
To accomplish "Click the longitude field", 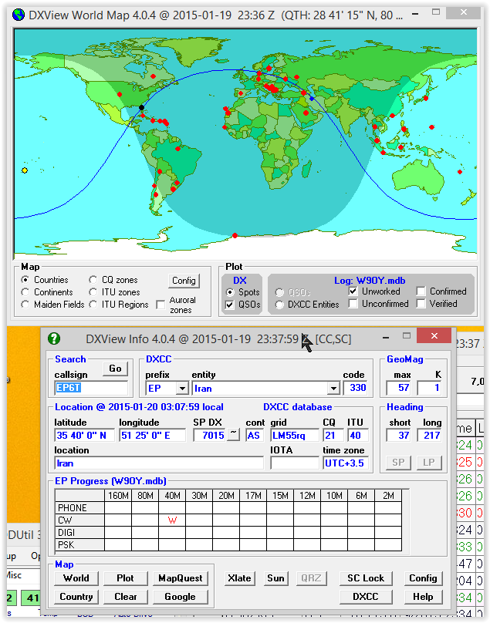I will tap(152, 435).
